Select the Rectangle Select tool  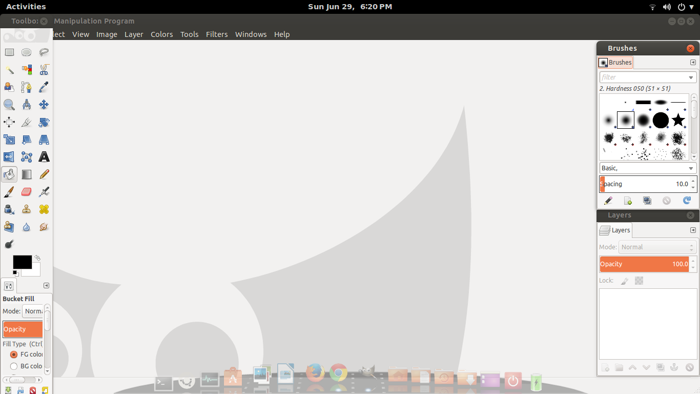click(x=9, y=52)
